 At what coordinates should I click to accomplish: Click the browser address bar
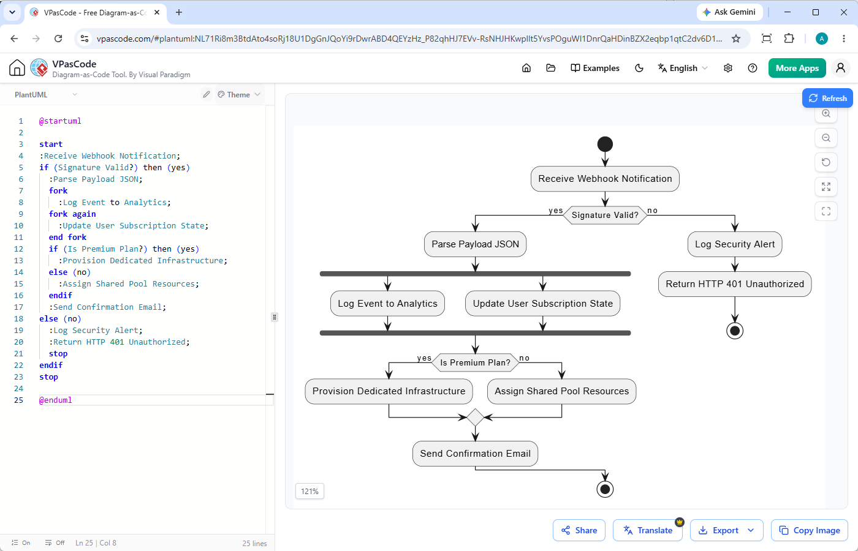coord(409,39)
